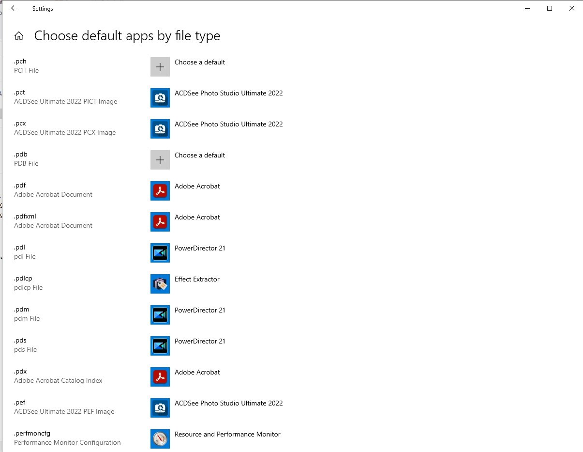Click the .pct extension text
583x452 pixels.
tap(19, 92)
